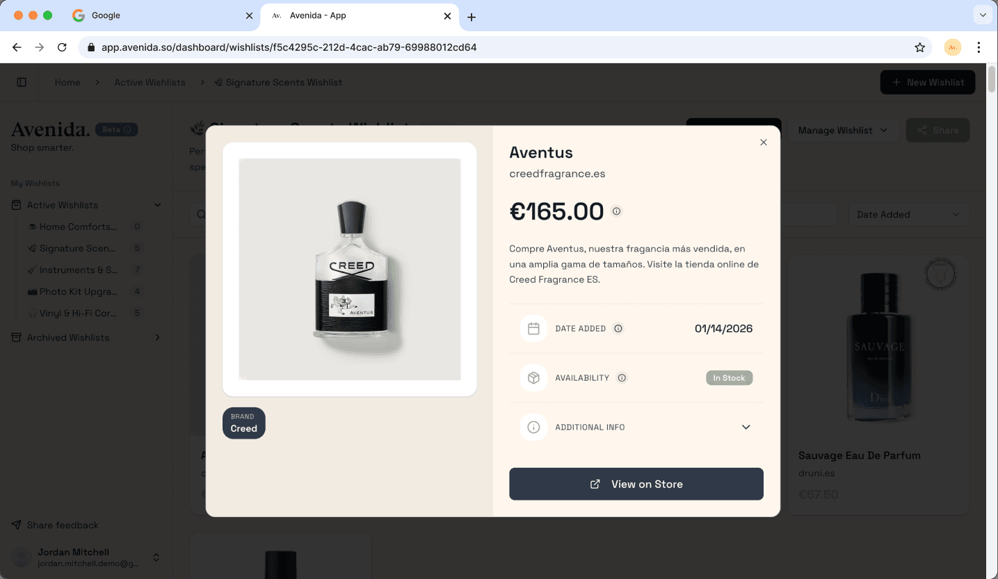Click the calendar icon next to Date Added
Image resolution: width=998 pixels, height=579 pixels.
[x=533, y=329]
